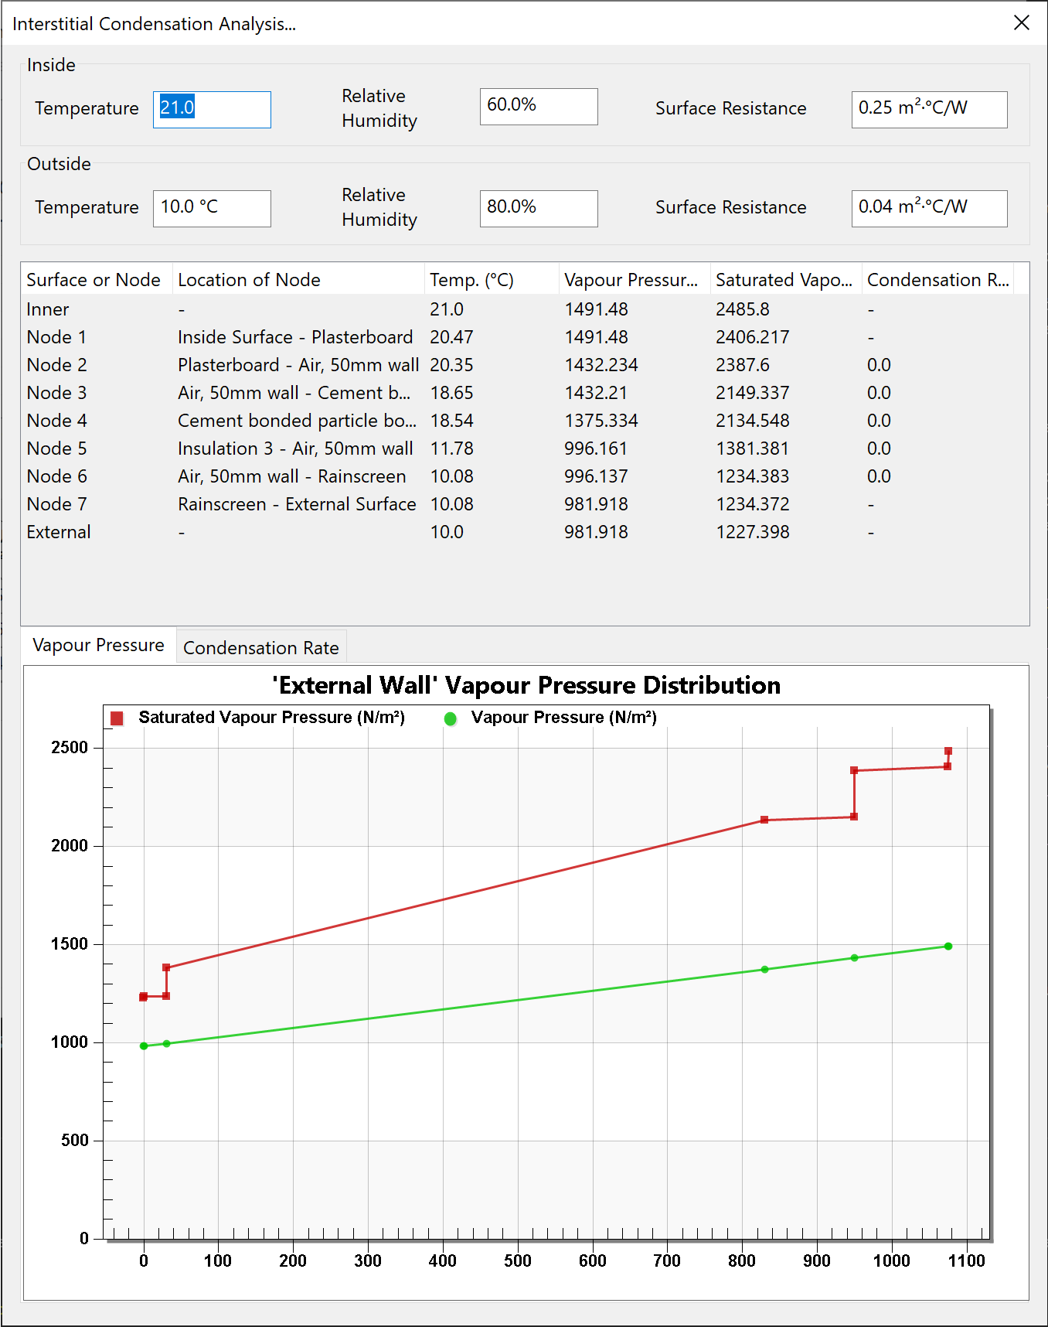Click saturated vapour value 1381.381
This screenshot has height=1327, width=1048.
[753, 449]
